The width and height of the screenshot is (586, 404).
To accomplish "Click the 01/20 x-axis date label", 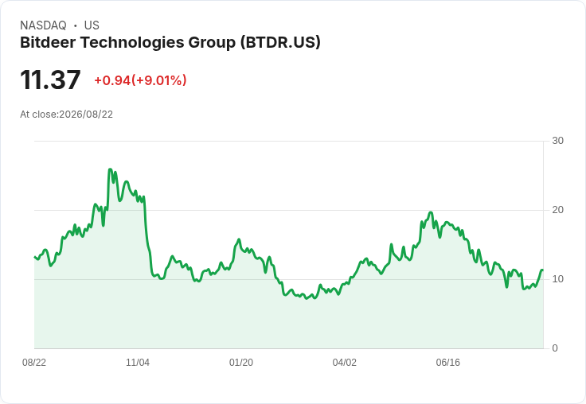I will (241, 362).
